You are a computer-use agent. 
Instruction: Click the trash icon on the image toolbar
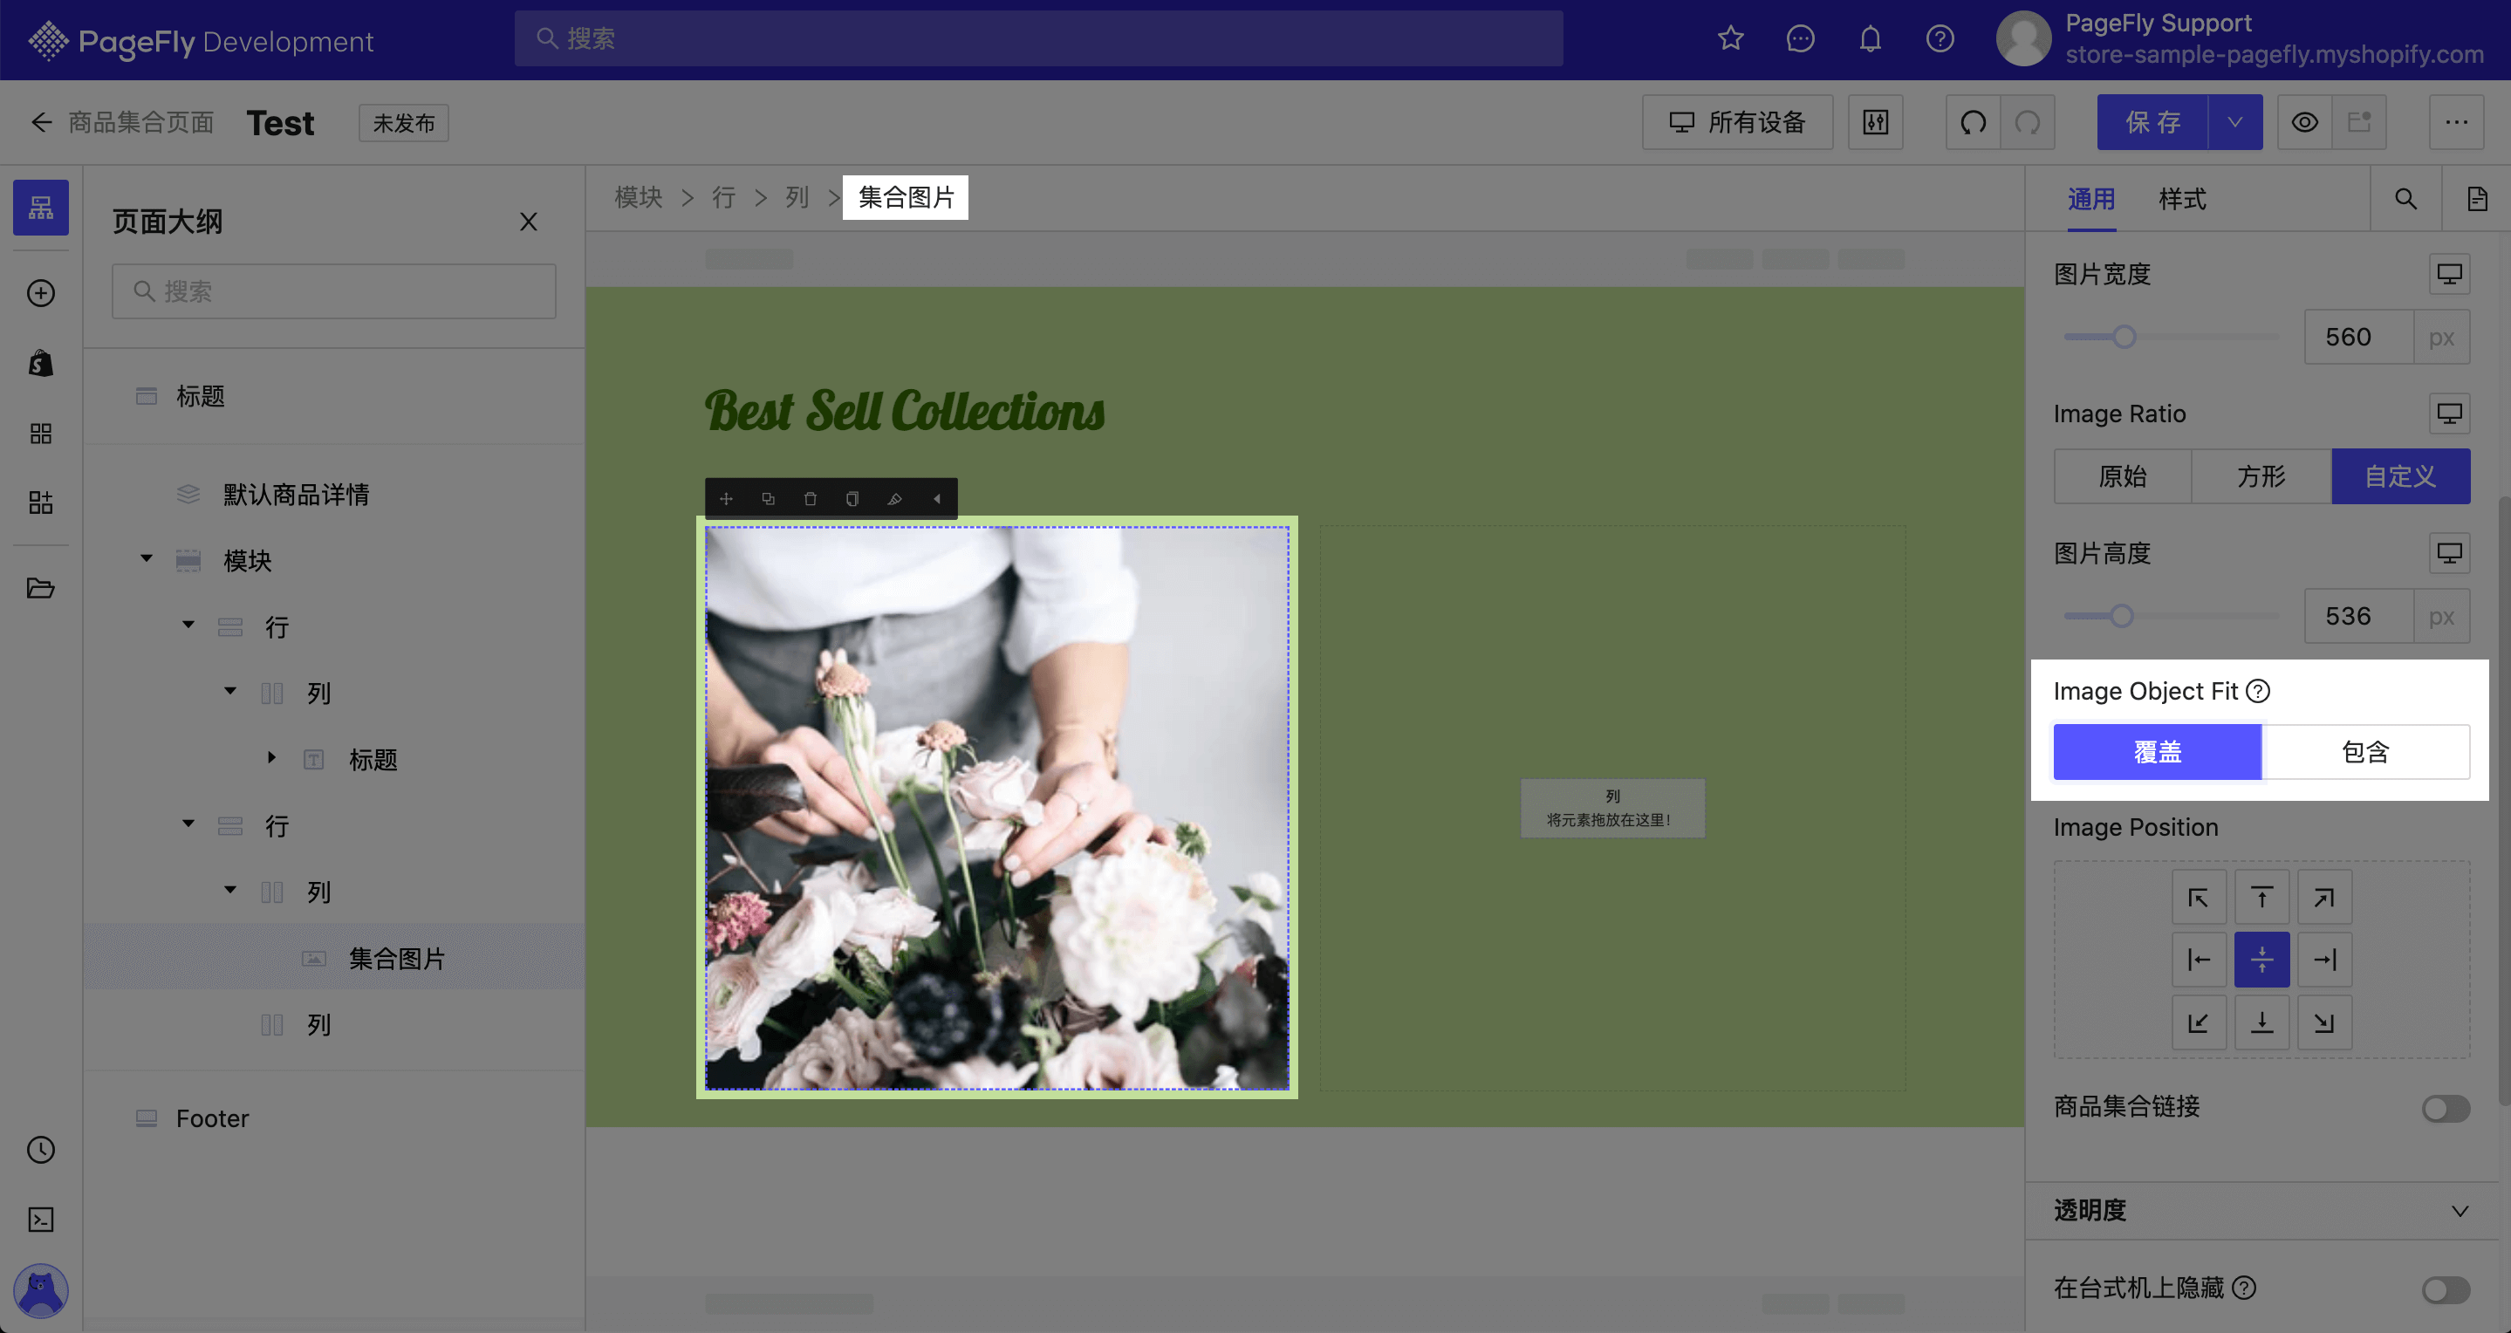[810, 499]
